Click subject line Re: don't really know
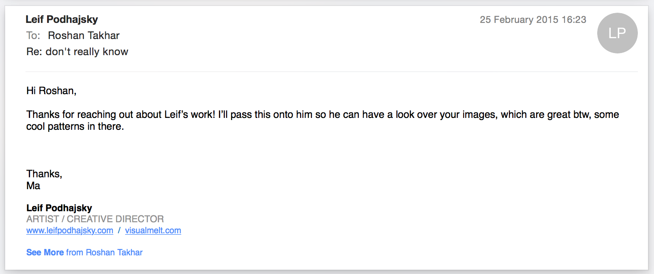The image size is (654, 274). click(x=77, y=52)
